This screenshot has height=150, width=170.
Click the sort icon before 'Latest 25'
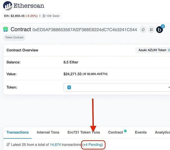8,145
